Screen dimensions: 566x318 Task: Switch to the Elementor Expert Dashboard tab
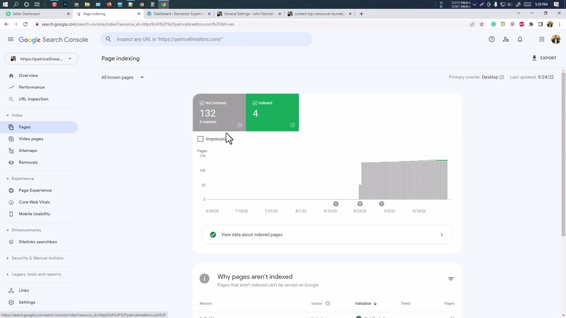[x=179, y=14]
